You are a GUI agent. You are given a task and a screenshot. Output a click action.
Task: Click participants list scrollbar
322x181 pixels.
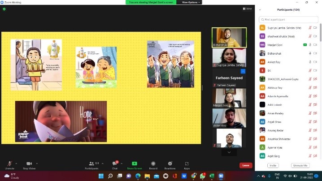click(321, 33)
